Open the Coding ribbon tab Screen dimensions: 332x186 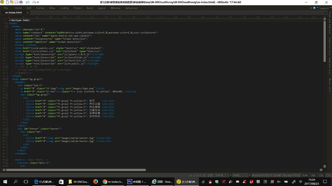coord(64,8)
